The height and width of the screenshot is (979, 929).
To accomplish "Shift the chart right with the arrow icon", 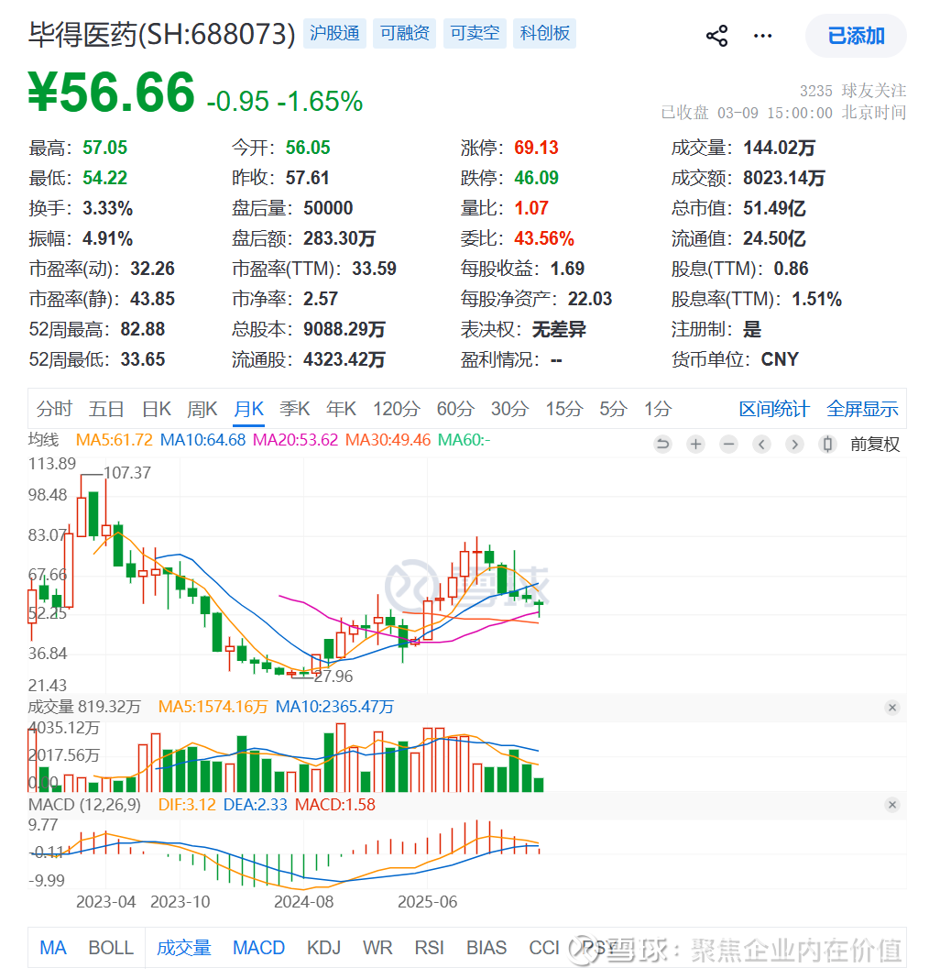I will 794,444.
